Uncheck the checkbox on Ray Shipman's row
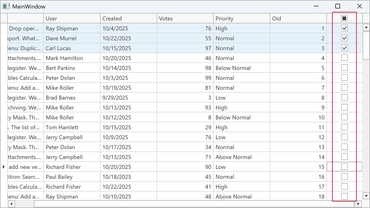This screenshot has width=370, height=208. [x=344, y=28]
